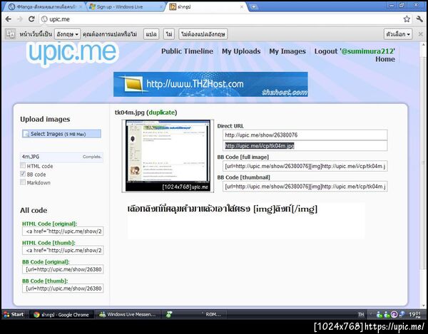Viewport: 428px width, 334px height.
Task: Click the BB Code full image field
Action: pyautogui.click(x=305, y=166)
